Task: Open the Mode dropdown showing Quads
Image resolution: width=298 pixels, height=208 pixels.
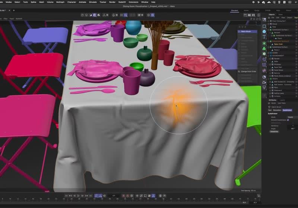Action: (x=292, y=117)
